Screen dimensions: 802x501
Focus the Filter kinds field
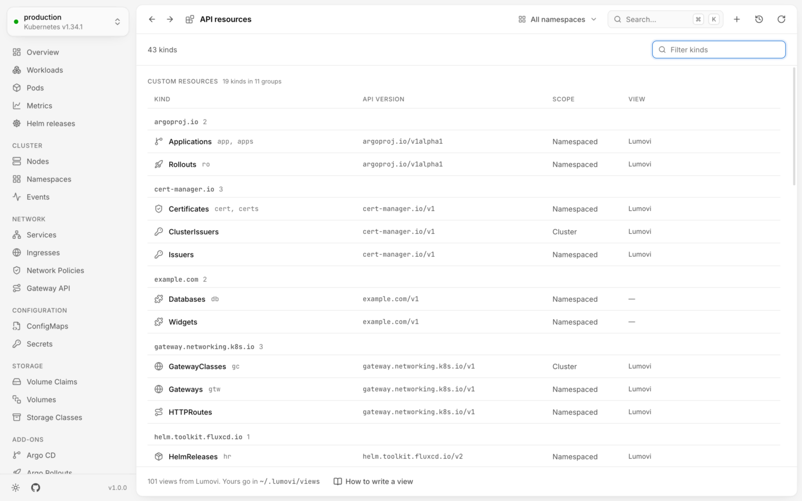[x=719, y=50]
